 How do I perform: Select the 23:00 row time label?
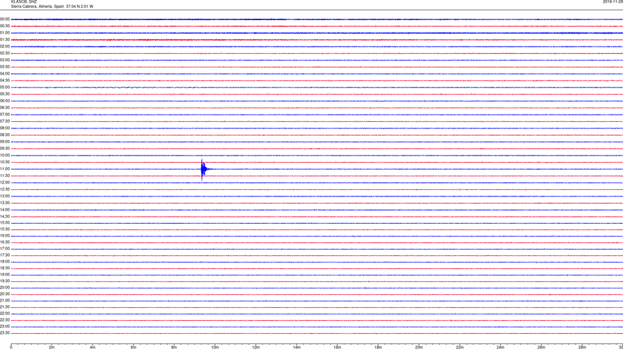coord(5,327)
